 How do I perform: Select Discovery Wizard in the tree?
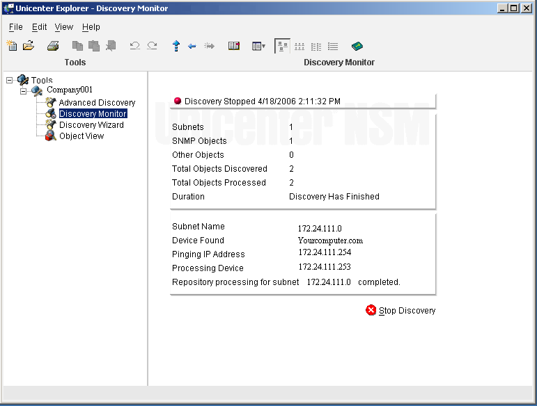(91, 125)
